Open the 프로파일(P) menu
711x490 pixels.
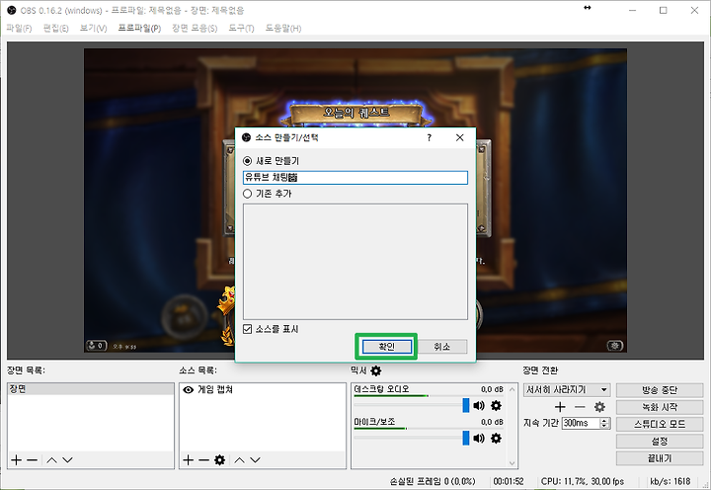click(x=139, y=28)
